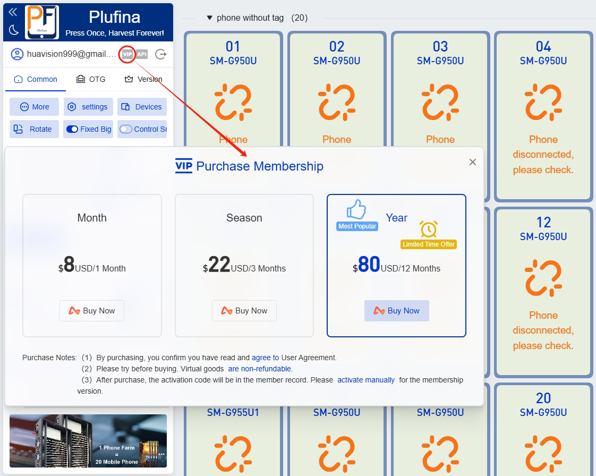The height and width of the screenshot is (476, 596).
Task: Click the disconnected icon on phone 12
Action: point(543,278)
